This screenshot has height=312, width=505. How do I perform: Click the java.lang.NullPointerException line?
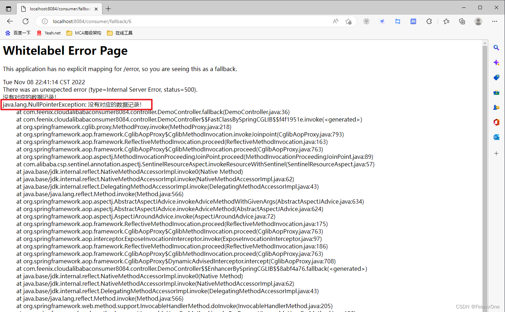tap(72, 104)
